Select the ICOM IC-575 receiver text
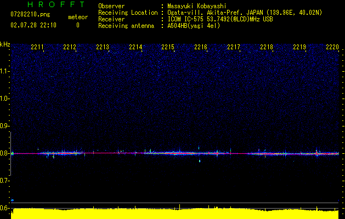Screen dimensions: 345x219 (220, 19)
